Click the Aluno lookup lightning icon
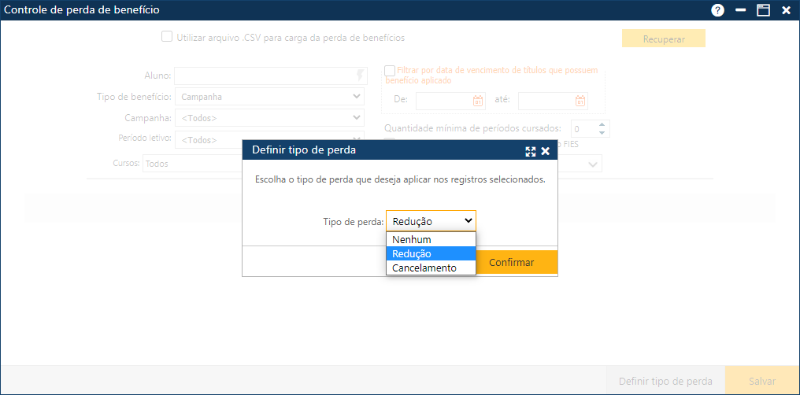Screen dimensions: 800x395 tap(361, 76)
